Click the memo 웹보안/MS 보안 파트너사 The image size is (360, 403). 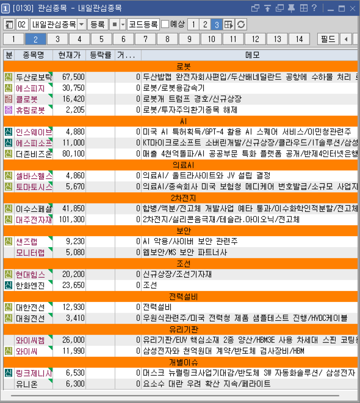(x=185, y=253)
